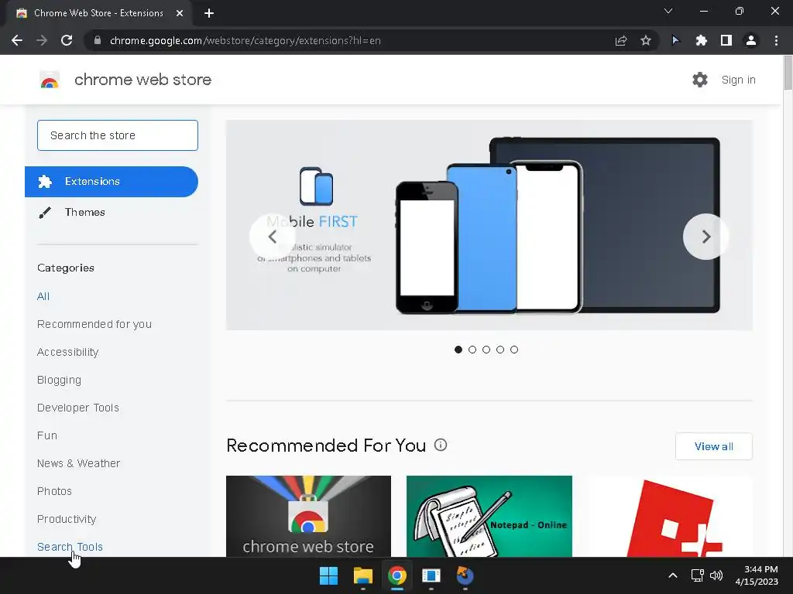Open tab search chevron in title bar
Screen dimensions: 793x594
click(668, 11)
